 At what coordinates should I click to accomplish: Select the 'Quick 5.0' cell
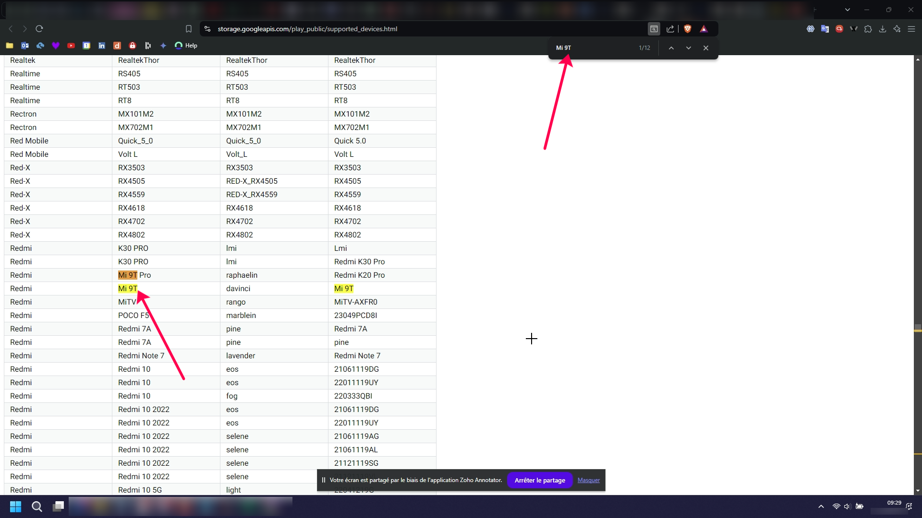[382, 141]
